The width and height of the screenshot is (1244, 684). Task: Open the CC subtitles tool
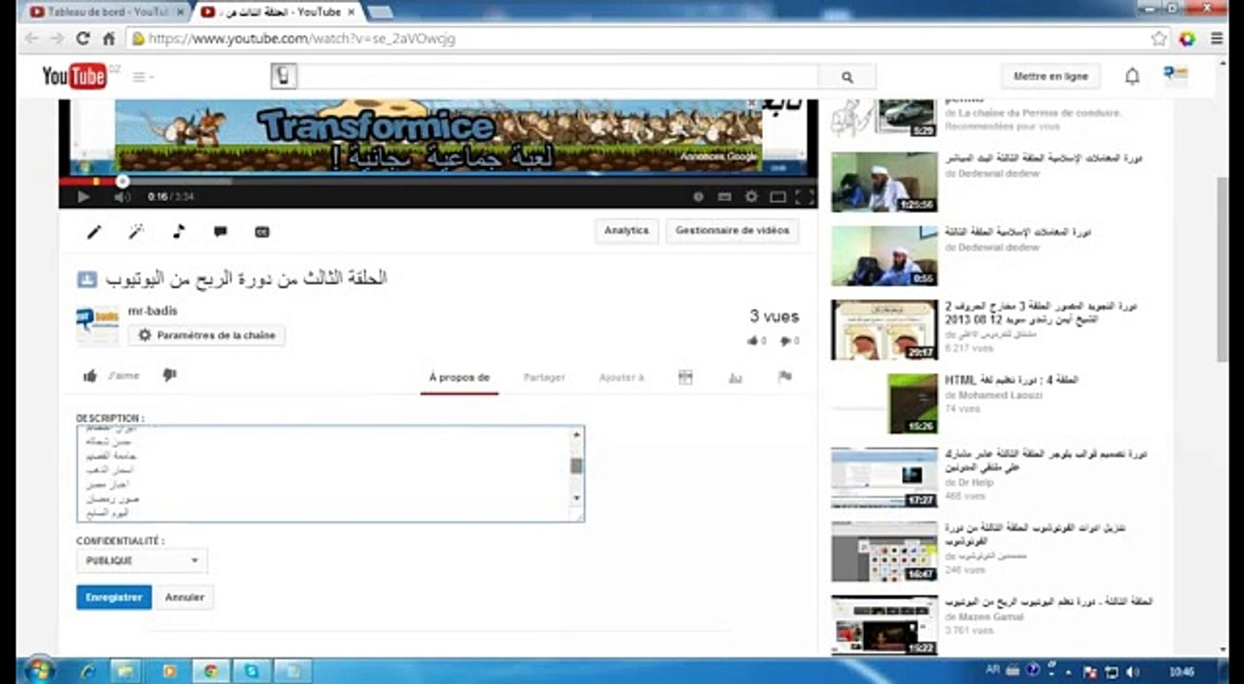click(x=262, y=231)
